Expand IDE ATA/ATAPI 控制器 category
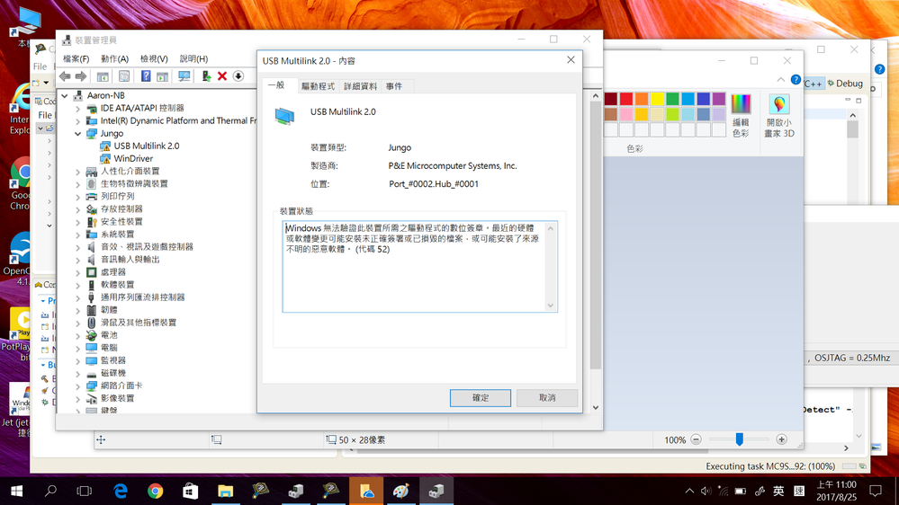 click(78, 108)
